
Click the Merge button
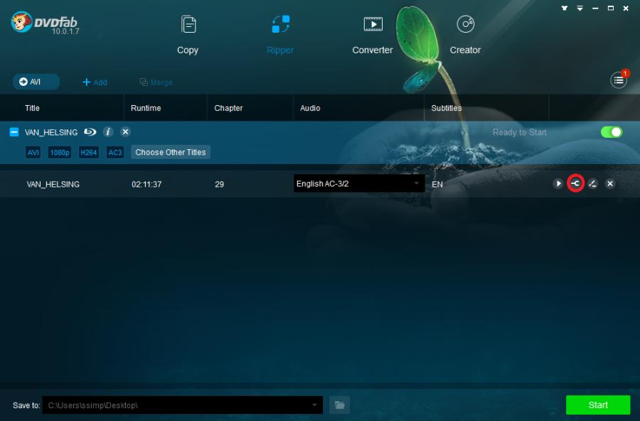(156, 82)
